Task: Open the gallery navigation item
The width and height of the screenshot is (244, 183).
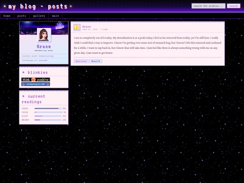Action: [39, 16]
